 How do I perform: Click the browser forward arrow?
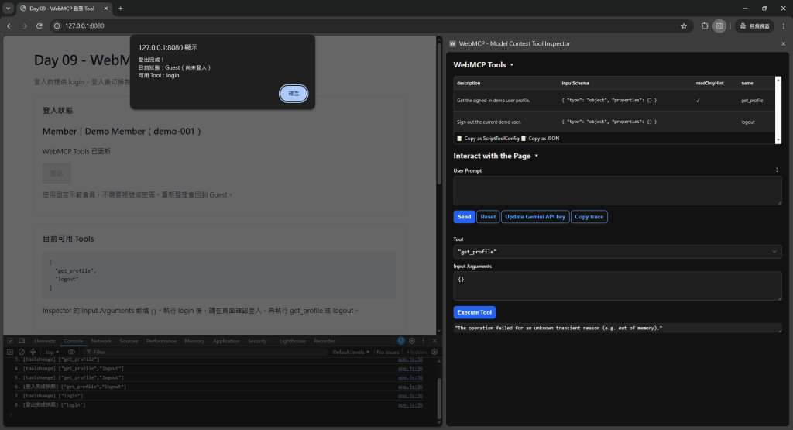[24, 26]
